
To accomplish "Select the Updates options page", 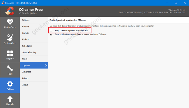I will [x=34, y=65].
